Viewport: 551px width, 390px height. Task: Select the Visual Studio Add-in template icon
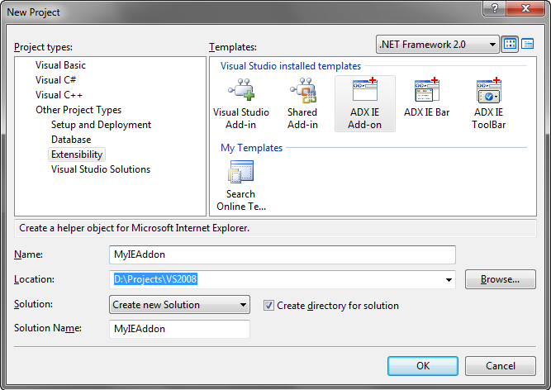pyautogui.click(x=241, y=89)
